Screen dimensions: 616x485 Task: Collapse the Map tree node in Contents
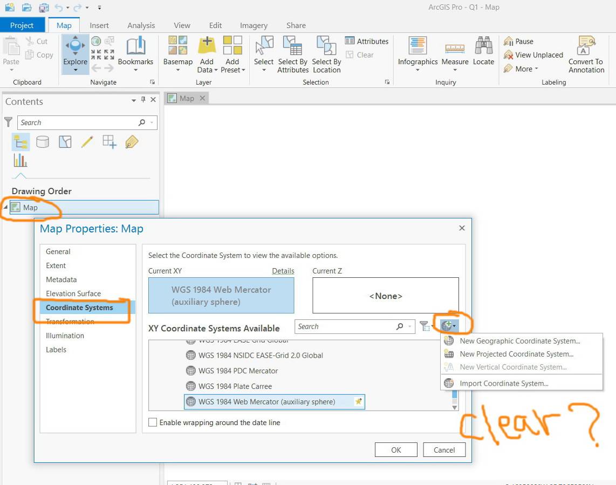[5, 207]
